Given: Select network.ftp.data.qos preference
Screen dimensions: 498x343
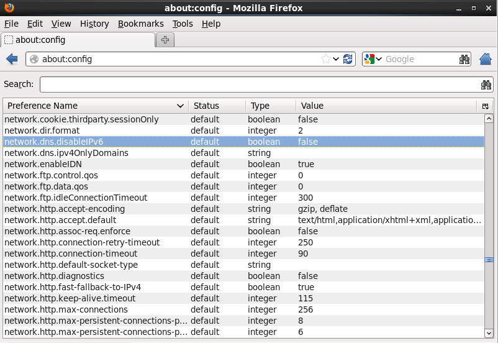Looking at the screenshot, I should click(x=243, y=186).
